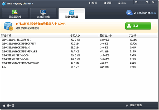Click the green 重組 button

coord(138,26)
